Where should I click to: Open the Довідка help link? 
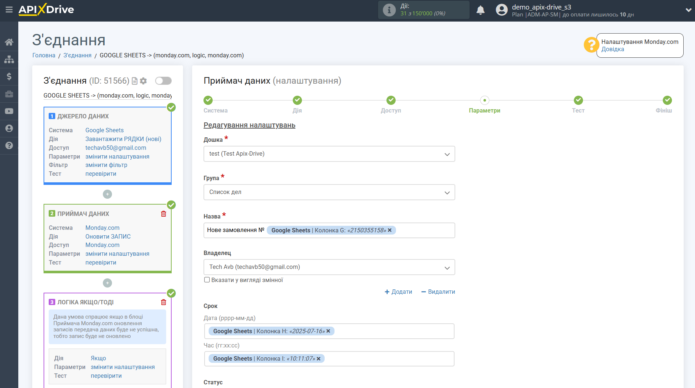pyautogui.click(x=613, y=49)
